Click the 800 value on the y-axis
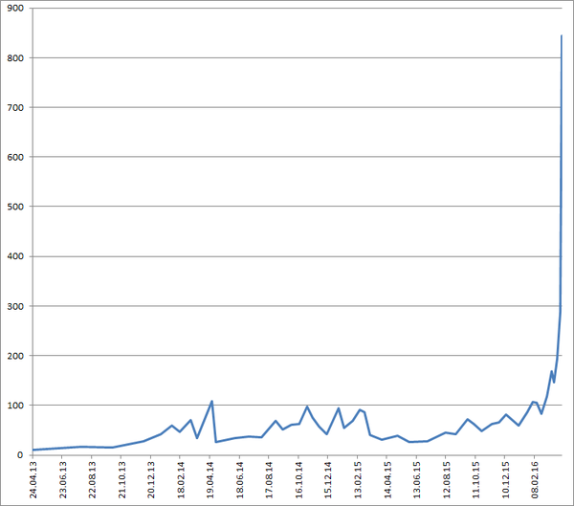 click(16, 58)
